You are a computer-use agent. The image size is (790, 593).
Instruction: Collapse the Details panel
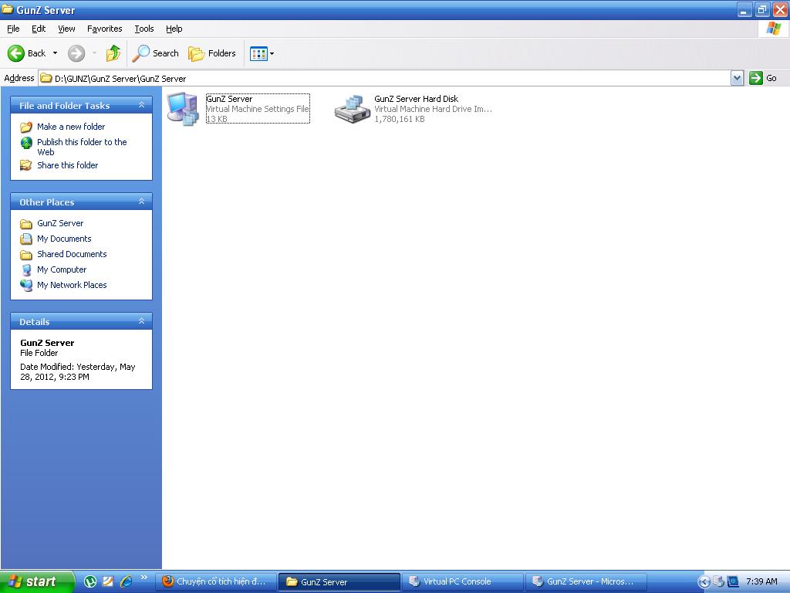pyautogui.click(x=142, y=321)
